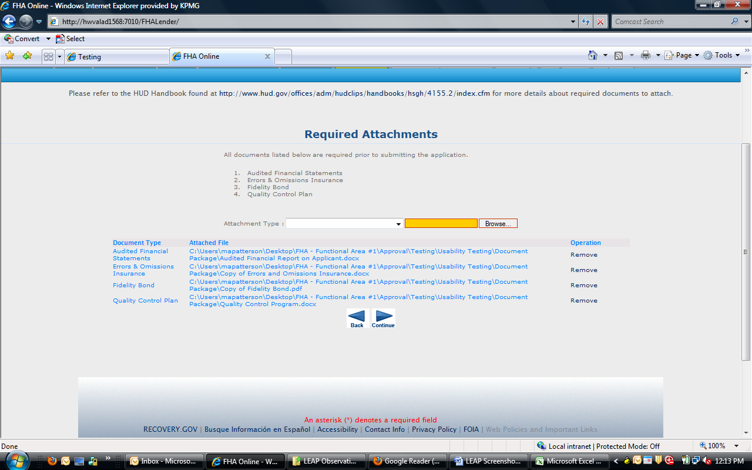Click the Show Desktop Quick Launch icon

pyautogui.click(x=79, y=461)
